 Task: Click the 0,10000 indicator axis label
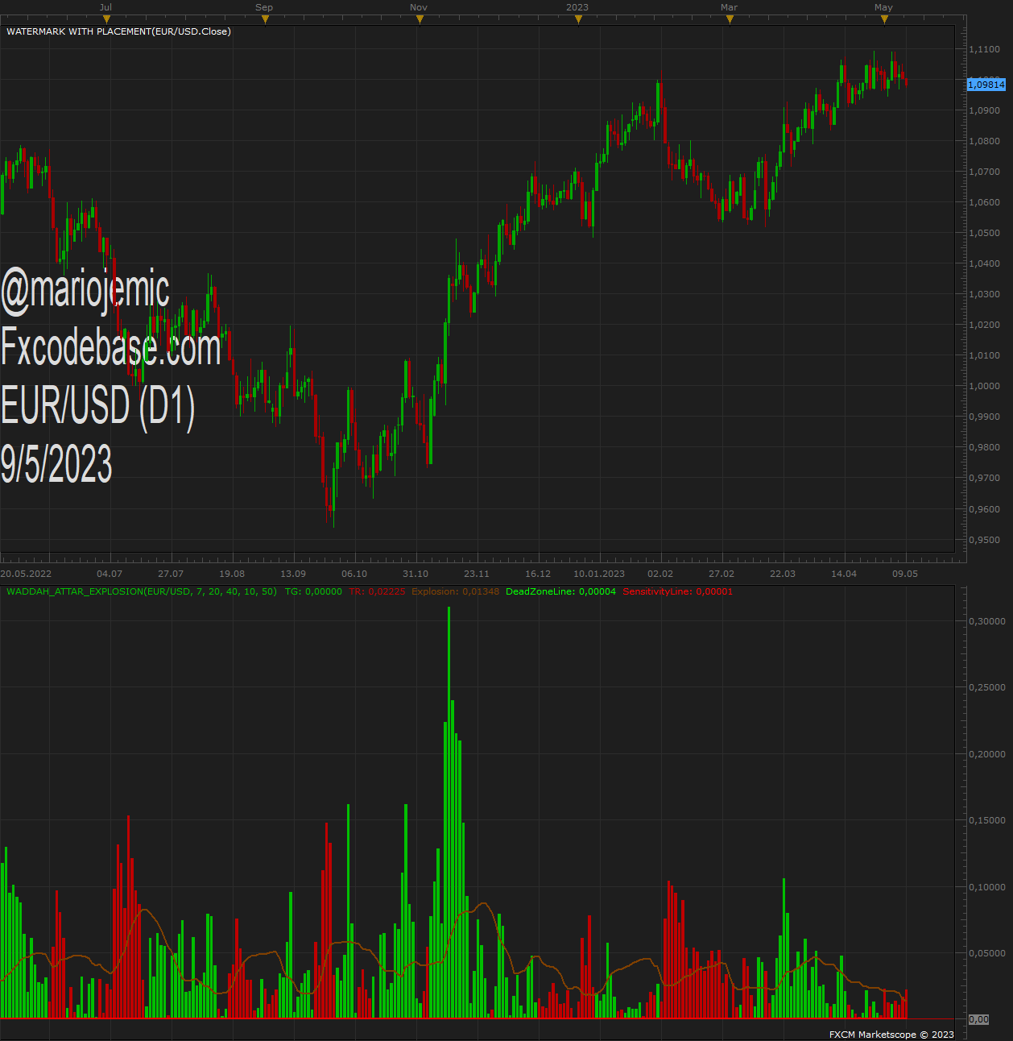tap(987, 887)
